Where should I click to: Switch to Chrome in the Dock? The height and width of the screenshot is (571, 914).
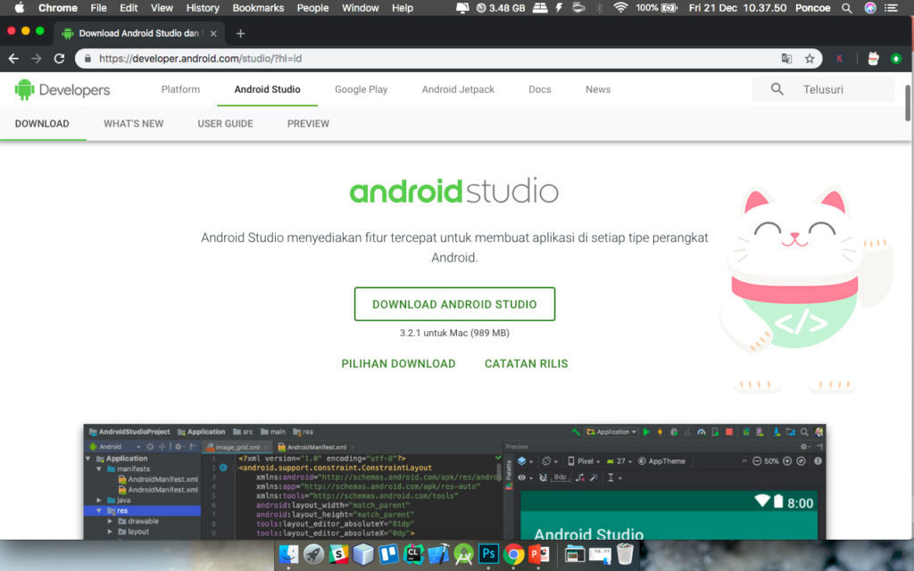pyautogui.click(x=513, y=554)
